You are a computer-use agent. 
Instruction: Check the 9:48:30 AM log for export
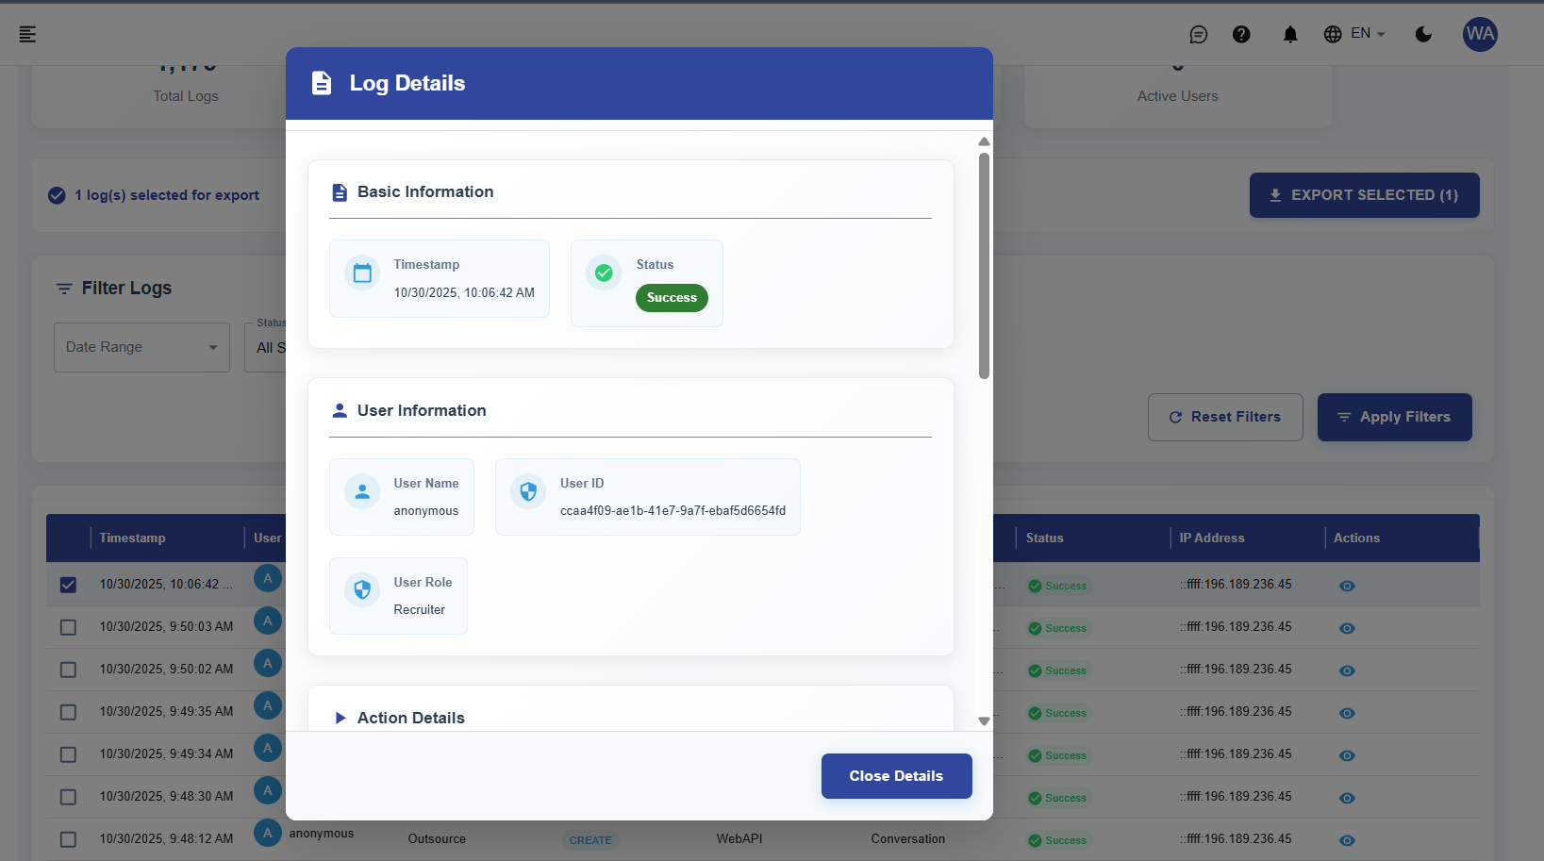coord(68,797)
